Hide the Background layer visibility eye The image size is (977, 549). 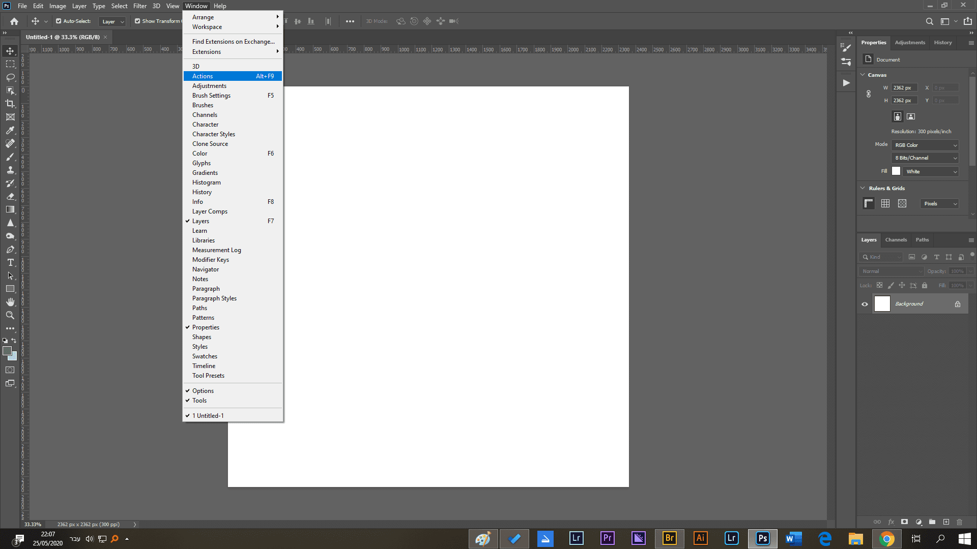(x=865, y=304)
